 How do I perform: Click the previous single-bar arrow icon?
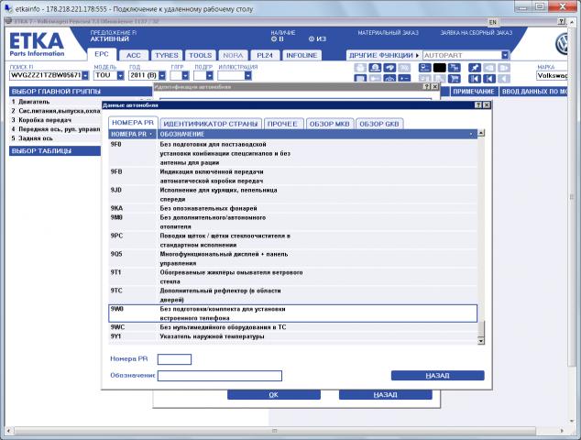(x=489, y=78)
